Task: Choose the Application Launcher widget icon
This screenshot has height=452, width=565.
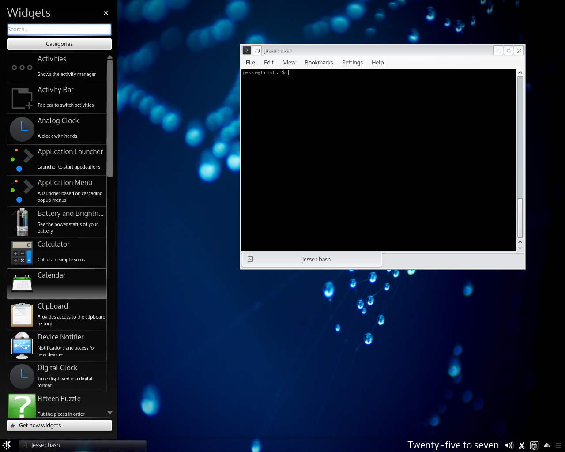Action: coord(22,160)
